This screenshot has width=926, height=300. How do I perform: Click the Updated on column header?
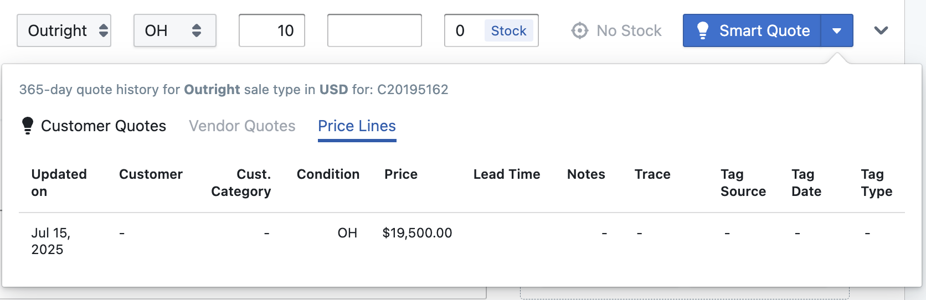(x=59, y=183)
